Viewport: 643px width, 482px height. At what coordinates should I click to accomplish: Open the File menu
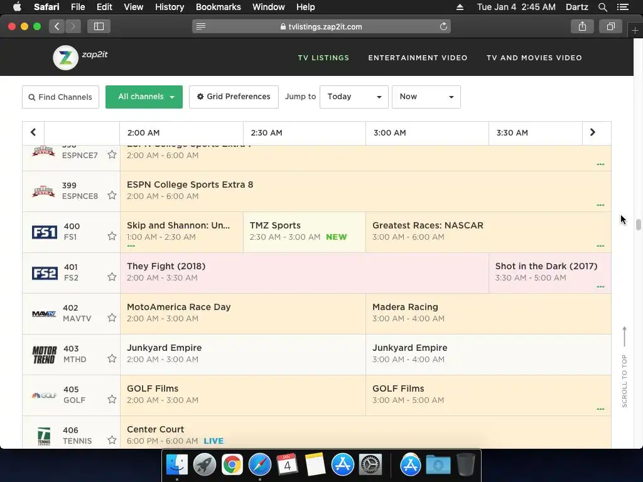[x=77, y=7]
